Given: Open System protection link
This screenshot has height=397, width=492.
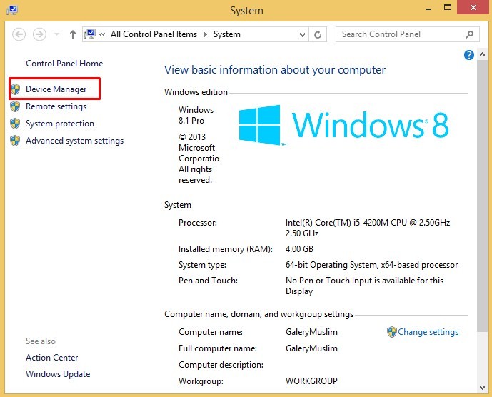Looking at the screenshot, I should click(x=60, y=124).
